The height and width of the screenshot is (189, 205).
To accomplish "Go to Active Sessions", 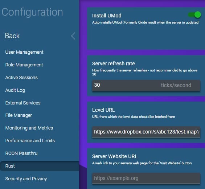I will [x=21, y=78].
